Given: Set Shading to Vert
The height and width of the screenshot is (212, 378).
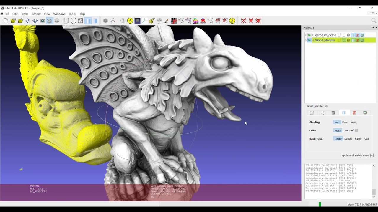Looking at the screenshot, I should pyautogui.click(x=337, y=122).
